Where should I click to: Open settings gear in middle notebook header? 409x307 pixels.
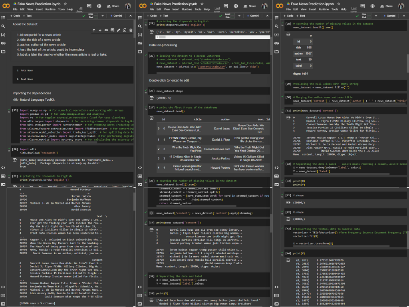pyautogui.click(x=236, y=6)
